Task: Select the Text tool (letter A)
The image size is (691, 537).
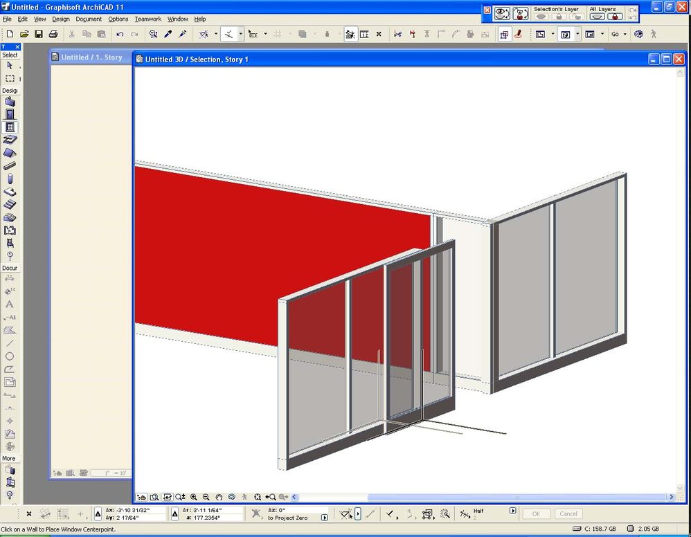Action: pos(10,304)
